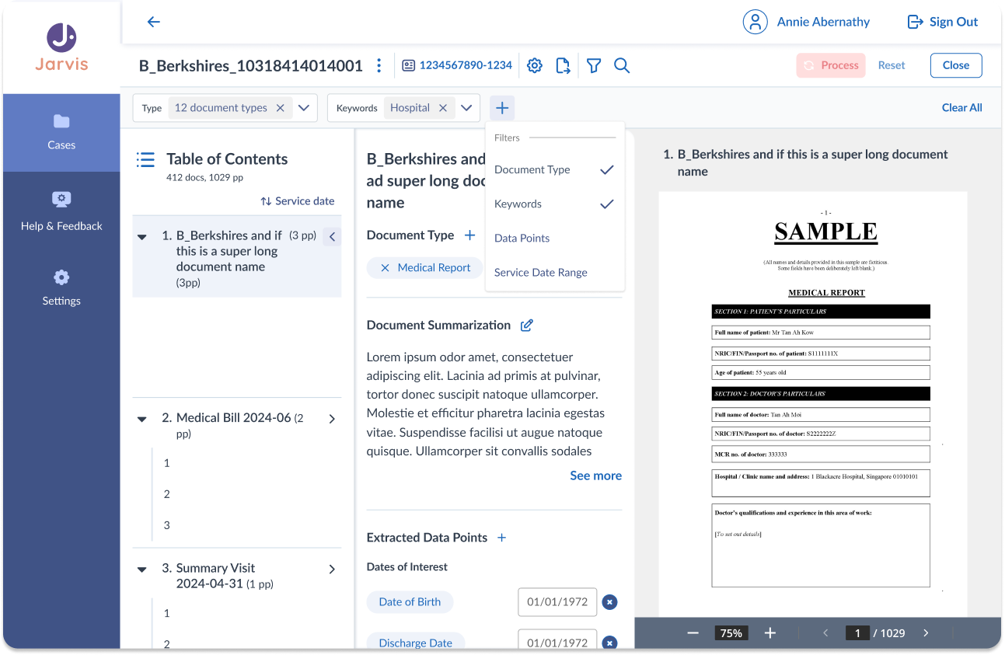Toggle Keywords filter option
Screen dimensions: 1005x655
click(x=555, y=204)
